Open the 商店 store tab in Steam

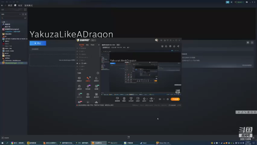10,5
